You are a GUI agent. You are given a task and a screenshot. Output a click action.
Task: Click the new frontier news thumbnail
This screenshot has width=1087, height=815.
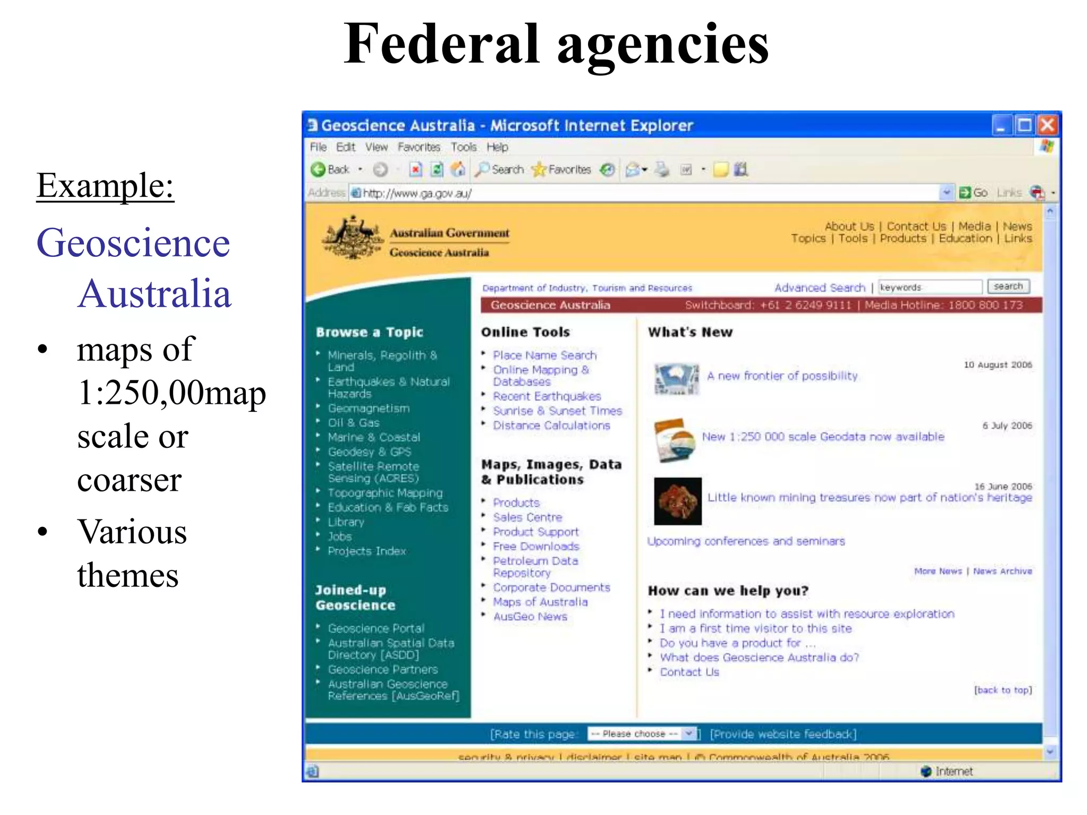click(x=677, y=379)
